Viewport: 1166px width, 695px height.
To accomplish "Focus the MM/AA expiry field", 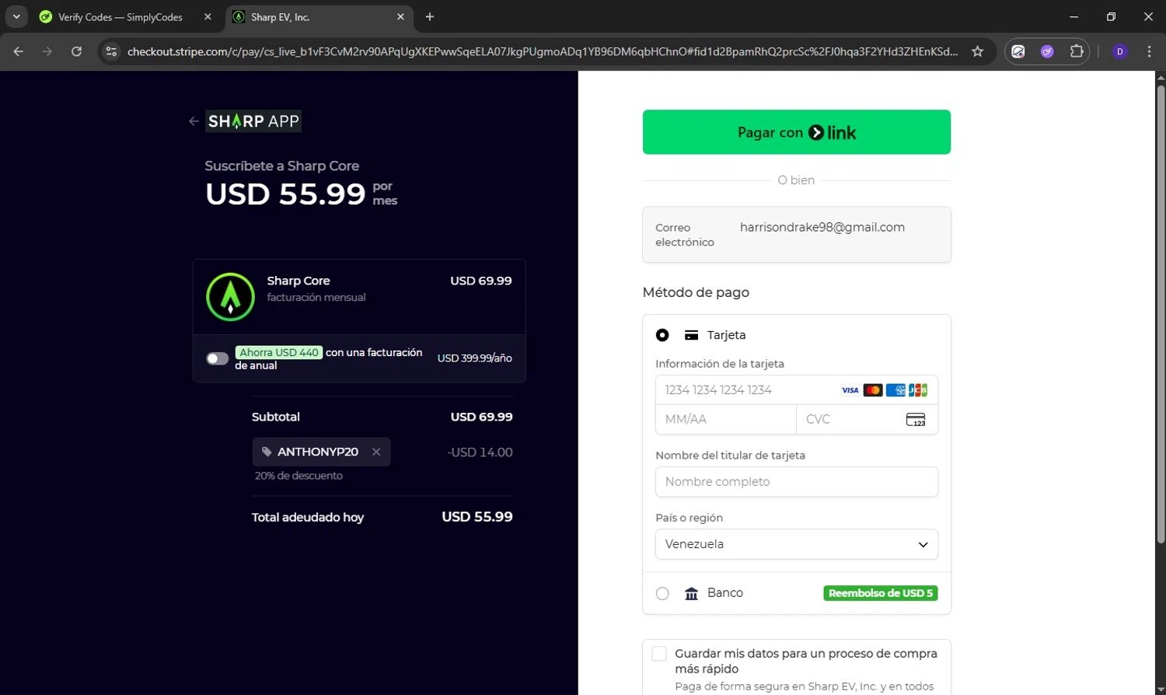I will coord(726,419).
